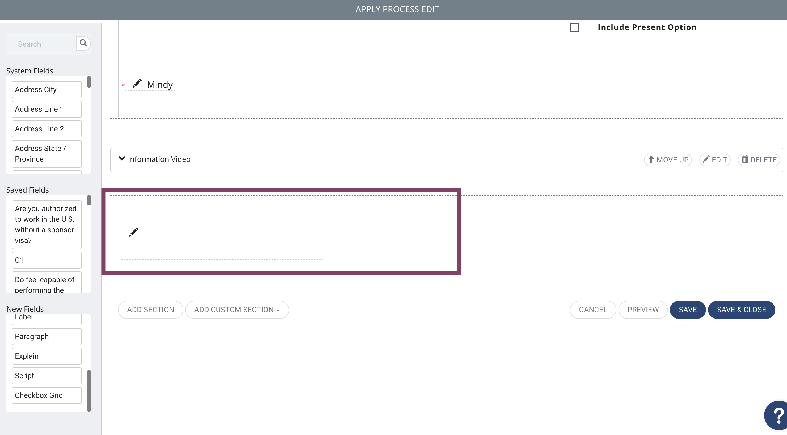Click the New Fields scrollbar
The height and width of the screenshot is (435, 787).
(x=89, y=391)
